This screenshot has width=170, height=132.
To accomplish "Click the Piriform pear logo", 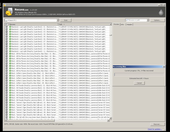I will click(x=161, y=12).
